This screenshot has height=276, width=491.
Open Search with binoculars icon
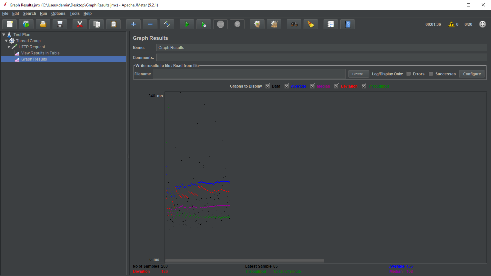point(294,24)
